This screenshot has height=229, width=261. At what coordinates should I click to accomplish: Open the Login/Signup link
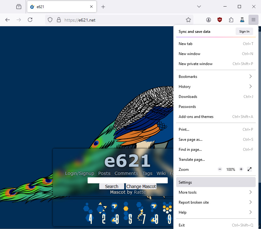(x=79, y=173)
